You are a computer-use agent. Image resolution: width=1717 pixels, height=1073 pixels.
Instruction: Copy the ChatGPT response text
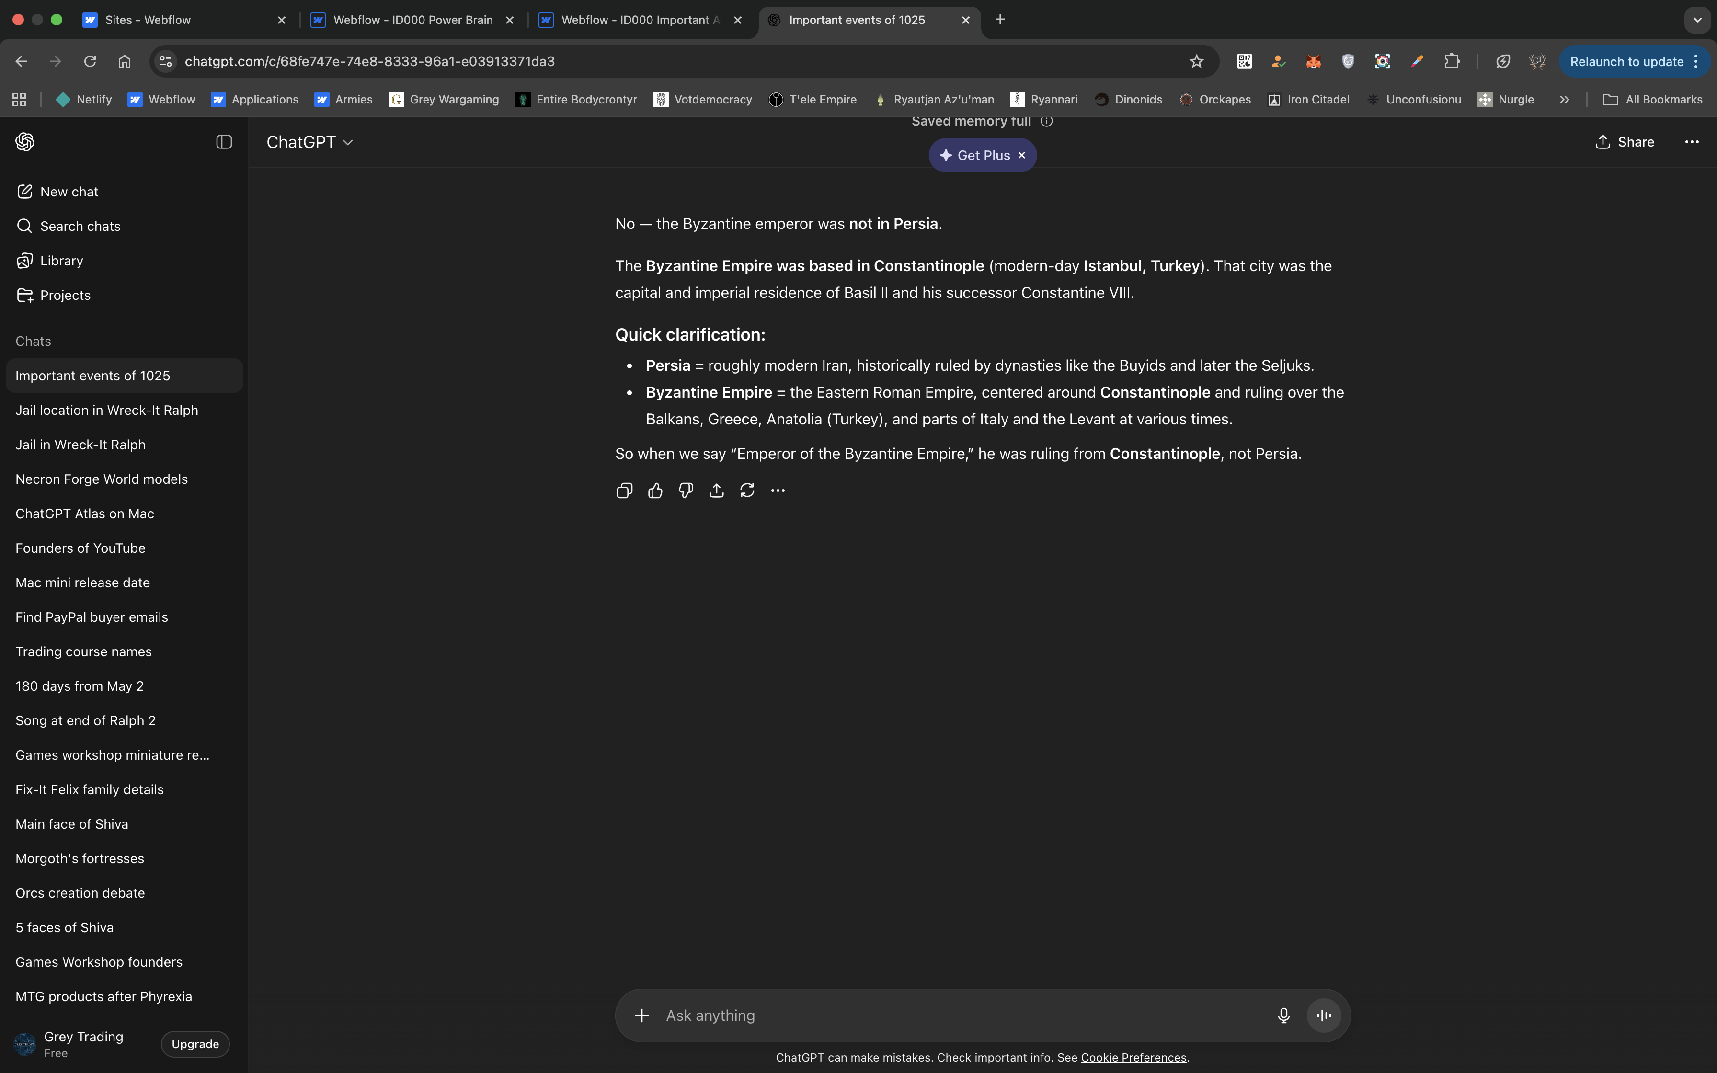[624, 491]
